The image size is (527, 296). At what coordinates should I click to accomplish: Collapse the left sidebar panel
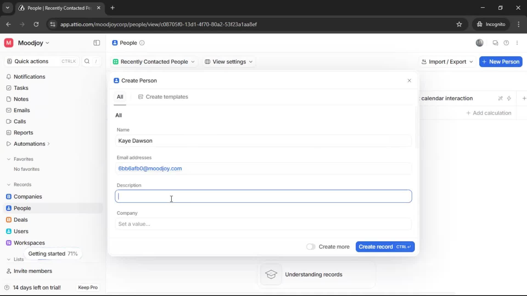(96, 43)
